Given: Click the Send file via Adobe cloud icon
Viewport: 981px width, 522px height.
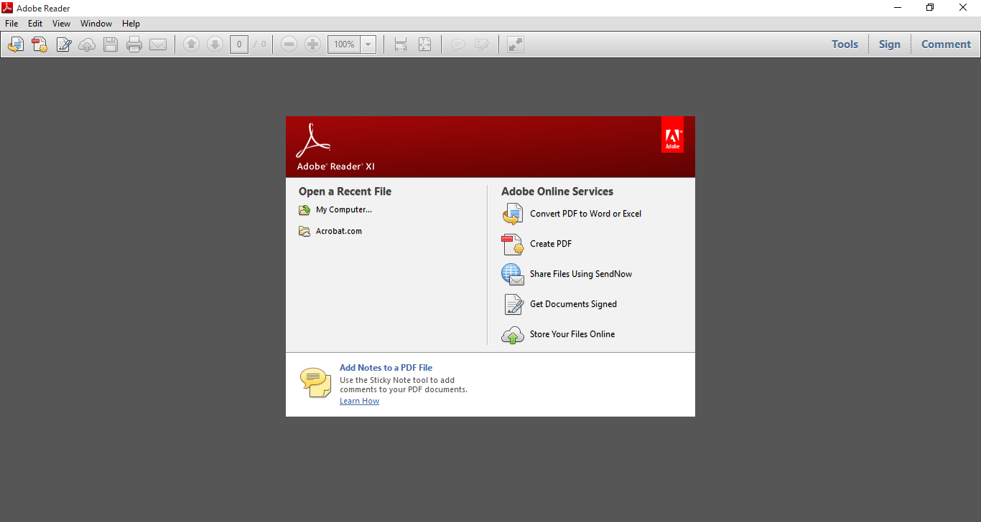Looking at the screenshot, I should [x=87, y=44].
